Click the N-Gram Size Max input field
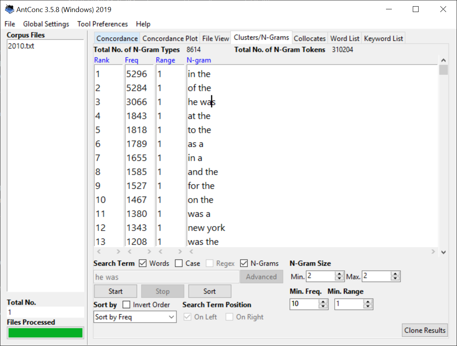The width and height of the screenshot is (457, 346). 376,276
